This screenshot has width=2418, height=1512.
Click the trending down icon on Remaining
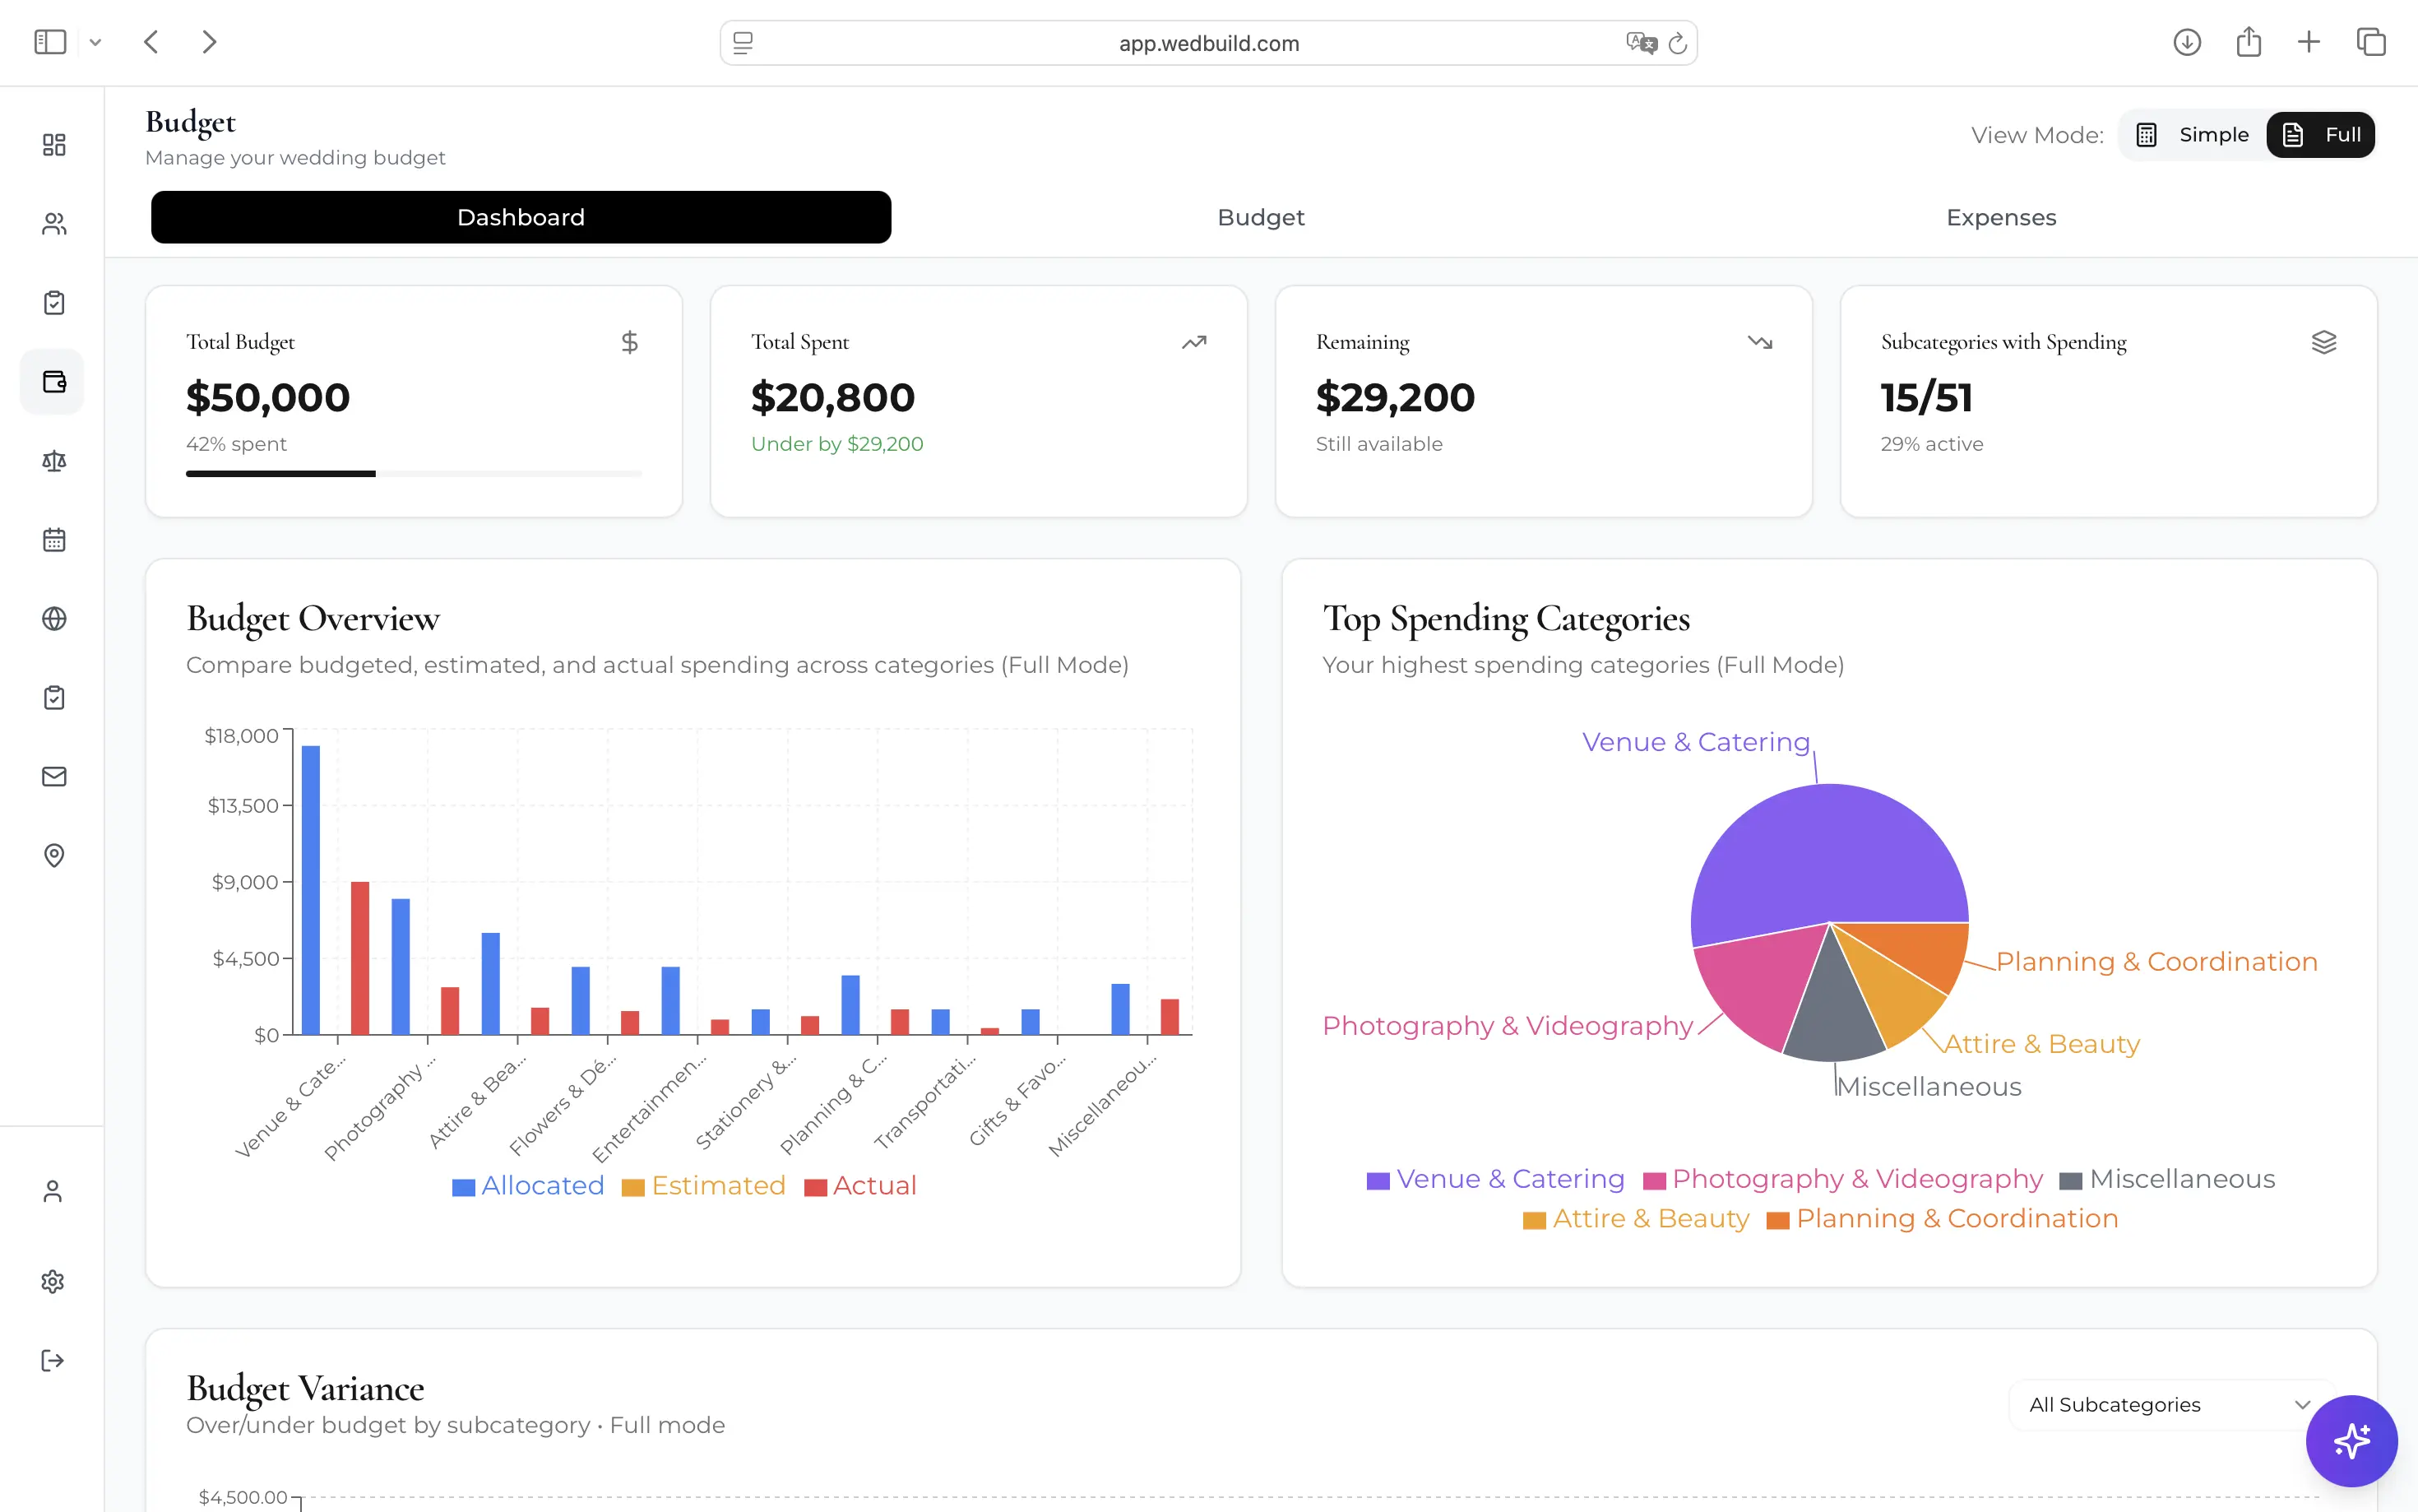click(1759, 343)
